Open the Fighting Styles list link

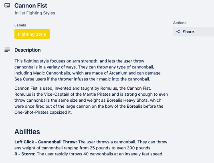40,13
